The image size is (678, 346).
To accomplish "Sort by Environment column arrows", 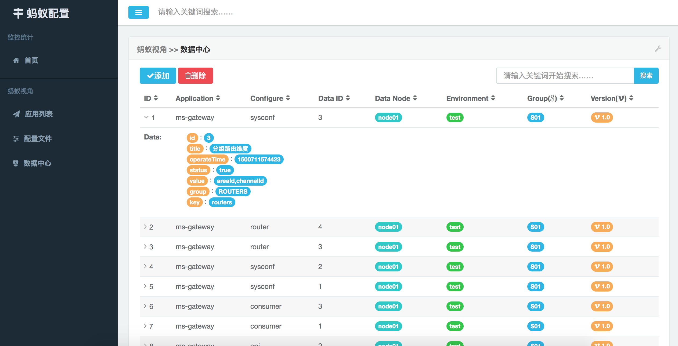I will tap(493, 98).
